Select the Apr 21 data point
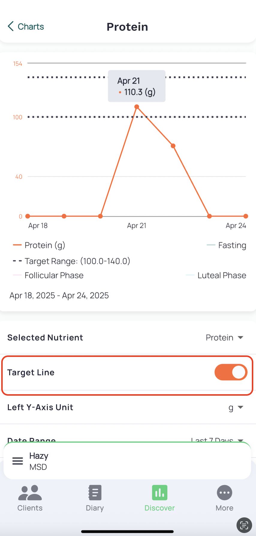Screen dimensions: 256x536 137,107
